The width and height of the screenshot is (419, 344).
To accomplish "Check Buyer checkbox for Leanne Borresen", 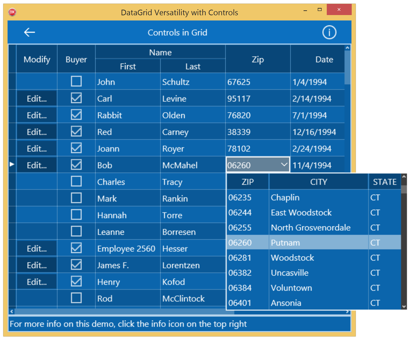I will [x=76, y=232].
